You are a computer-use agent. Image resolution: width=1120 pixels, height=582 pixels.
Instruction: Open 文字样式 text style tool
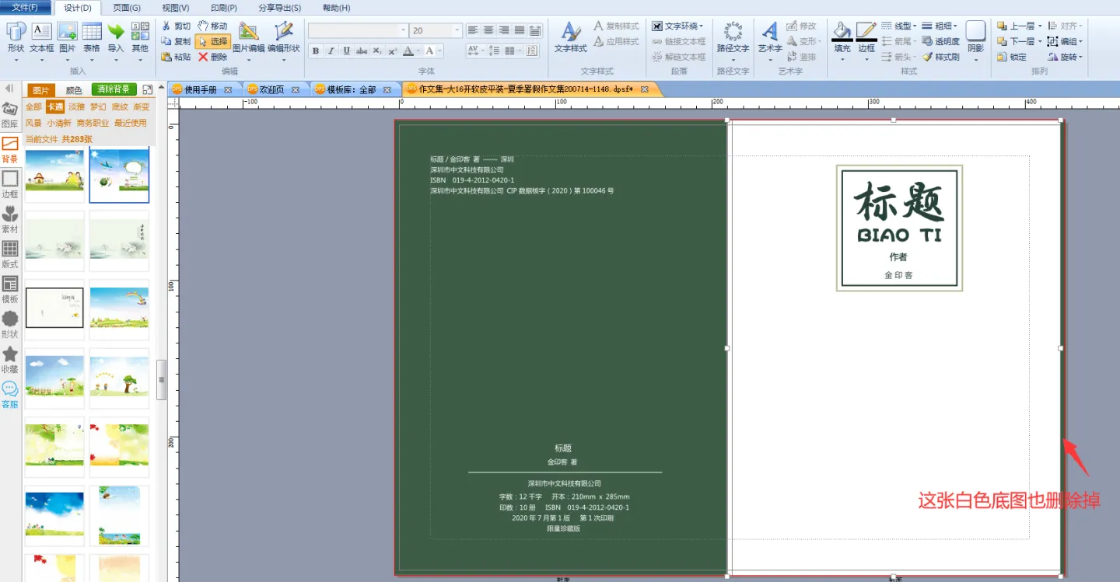[x=571, y=37]
